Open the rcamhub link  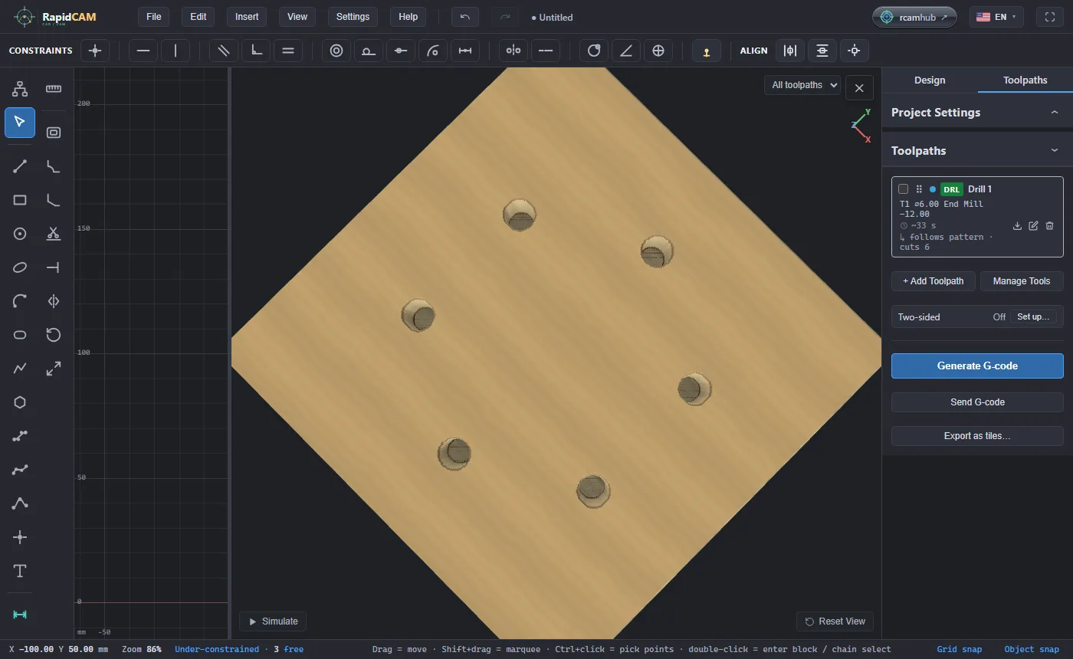pyautogui.click(x=914, y=17)
